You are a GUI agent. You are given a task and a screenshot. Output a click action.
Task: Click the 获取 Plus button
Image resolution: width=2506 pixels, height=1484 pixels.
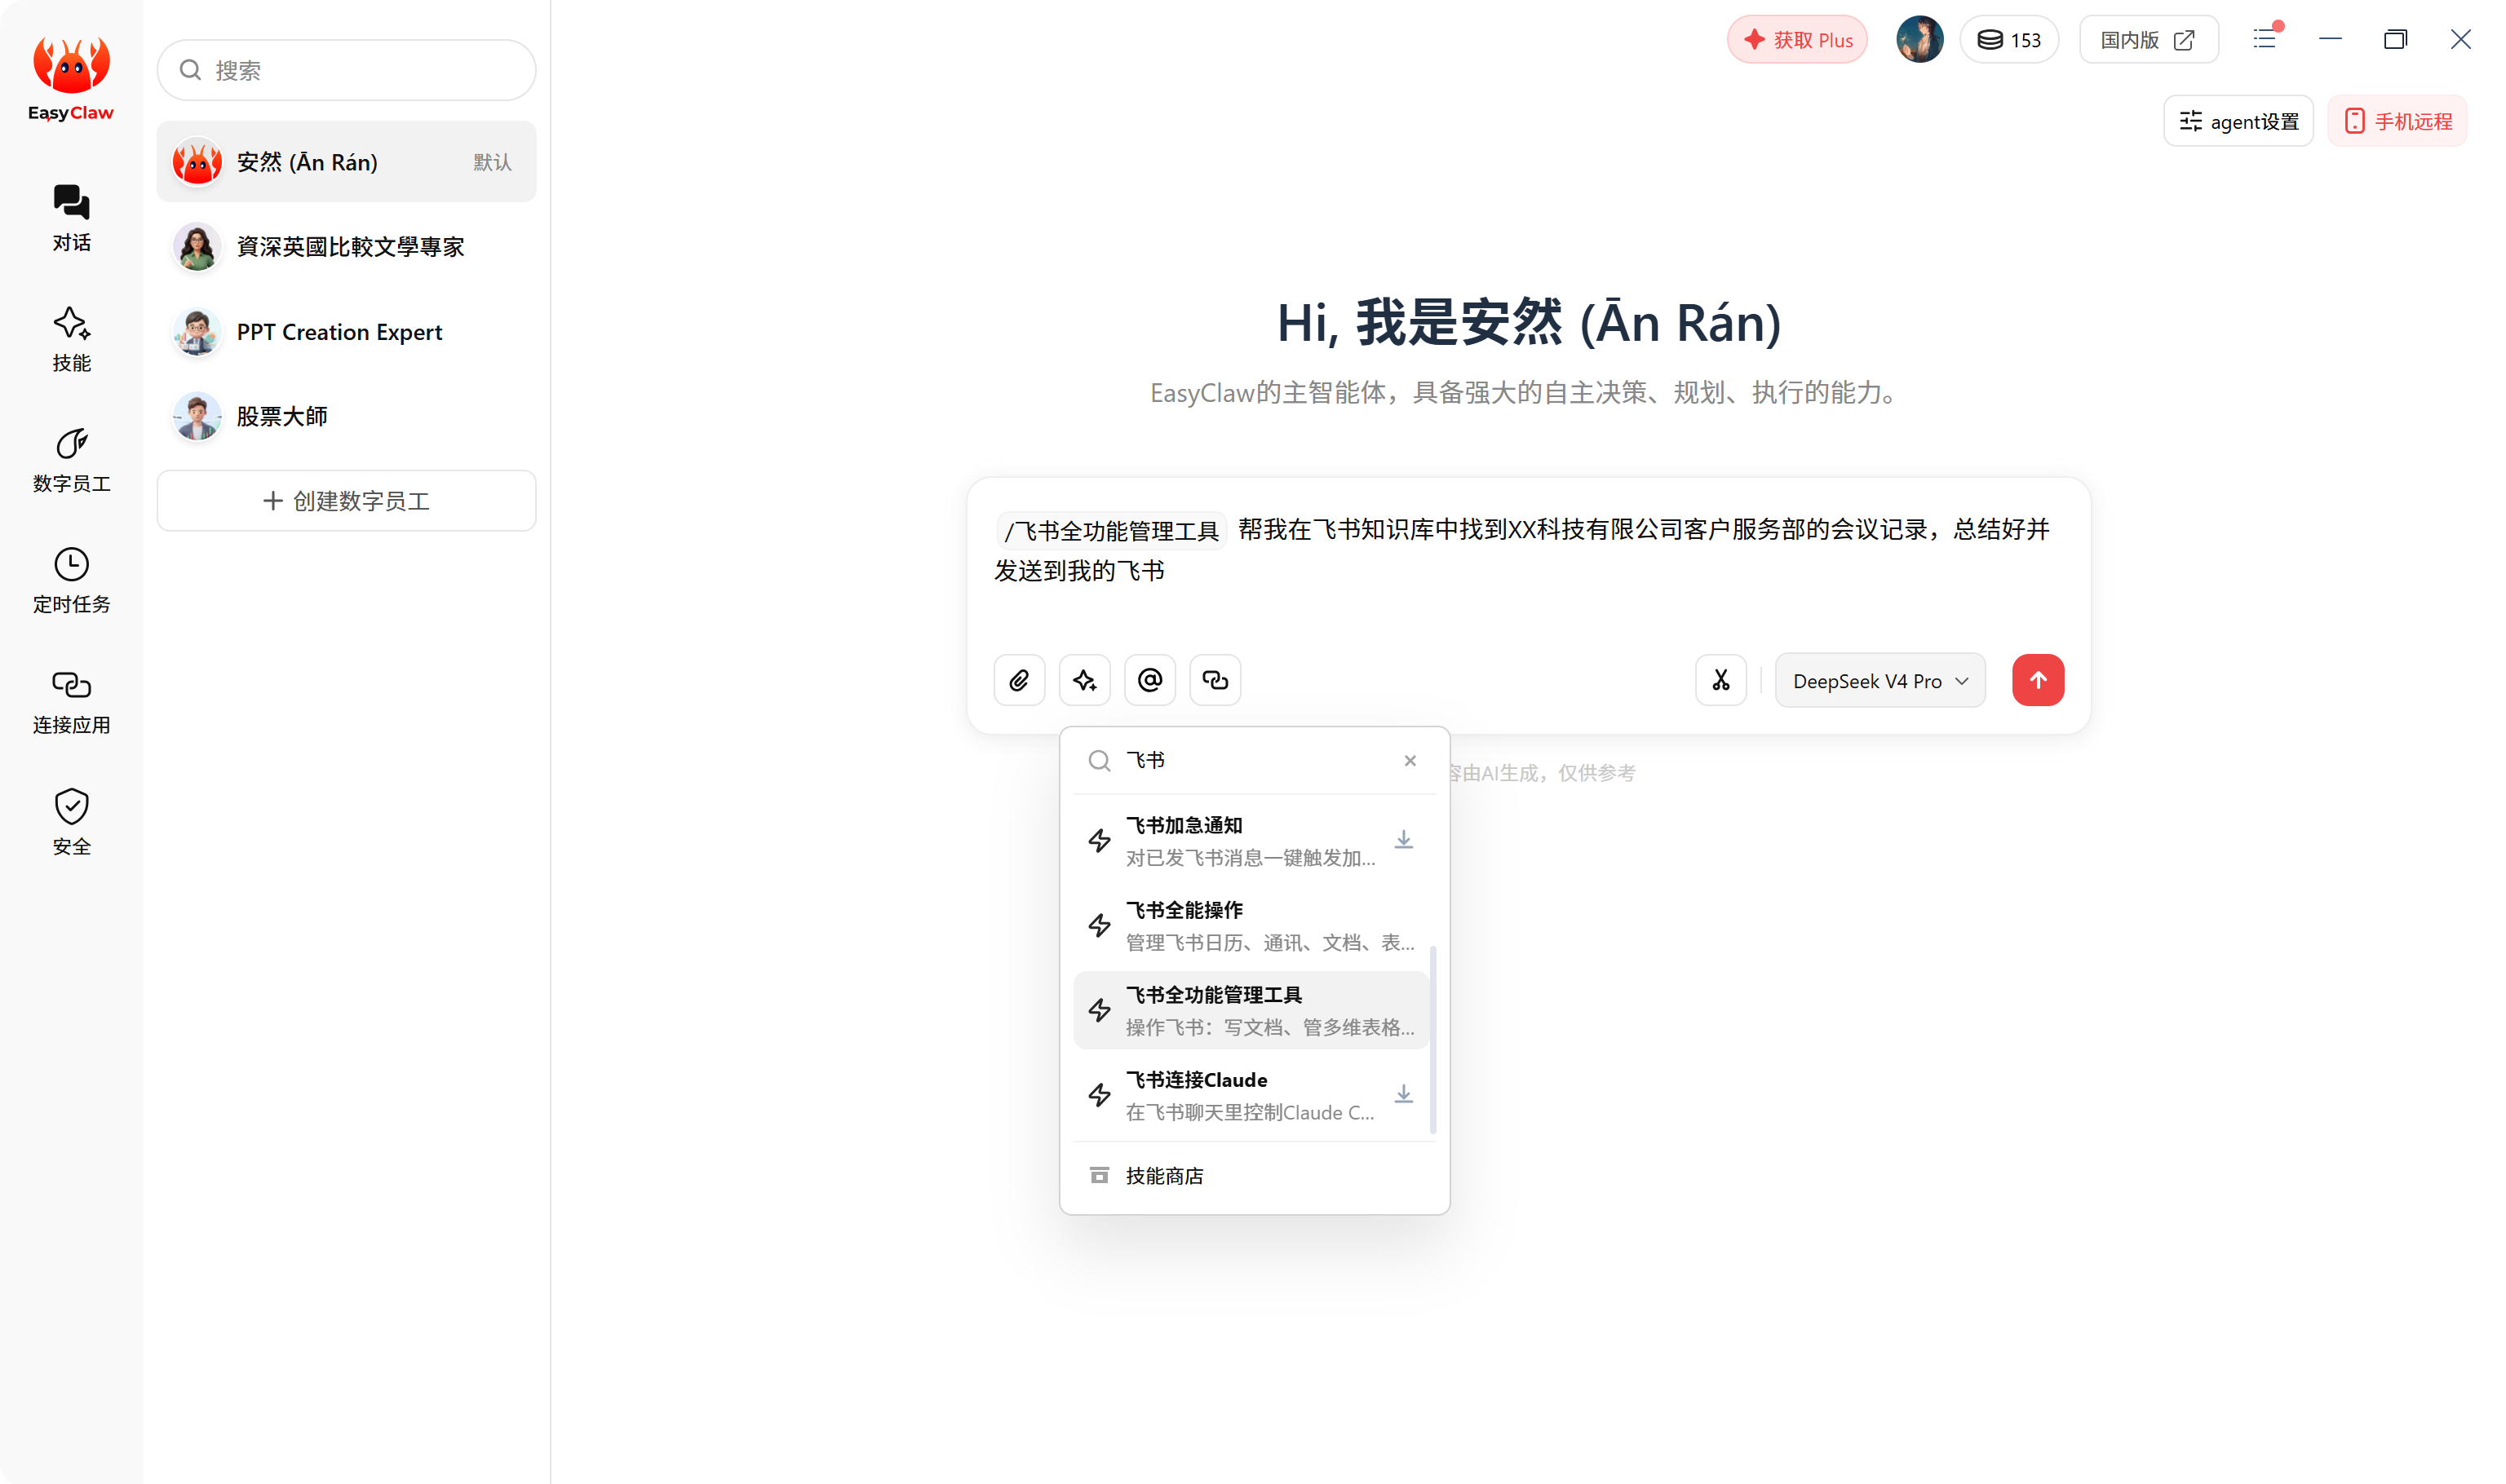(1797, 40)
